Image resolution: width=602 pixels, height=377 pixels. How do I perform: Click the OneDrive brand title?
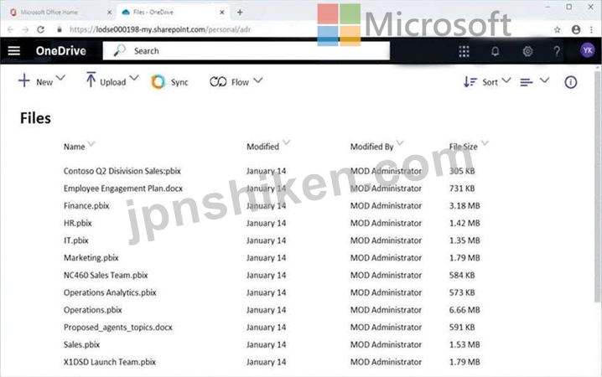click(61, 50)
